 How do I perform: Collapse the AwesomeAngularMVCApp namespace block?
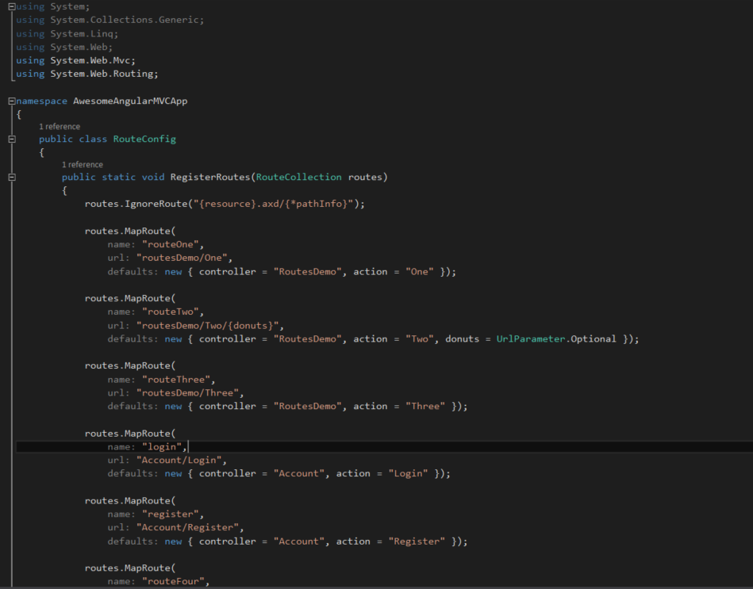click(x=11, y=101)
